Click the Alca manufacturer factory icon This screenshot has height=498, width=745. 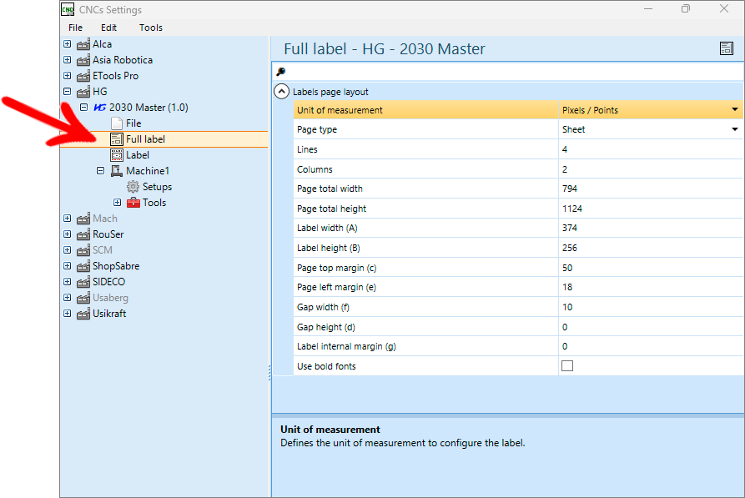83,44
